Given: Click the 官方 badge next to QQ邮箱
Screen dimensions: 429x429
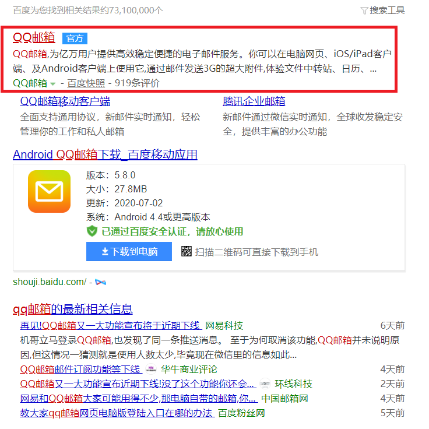Looking at the screenshot, I should click(x=75, y=38).
